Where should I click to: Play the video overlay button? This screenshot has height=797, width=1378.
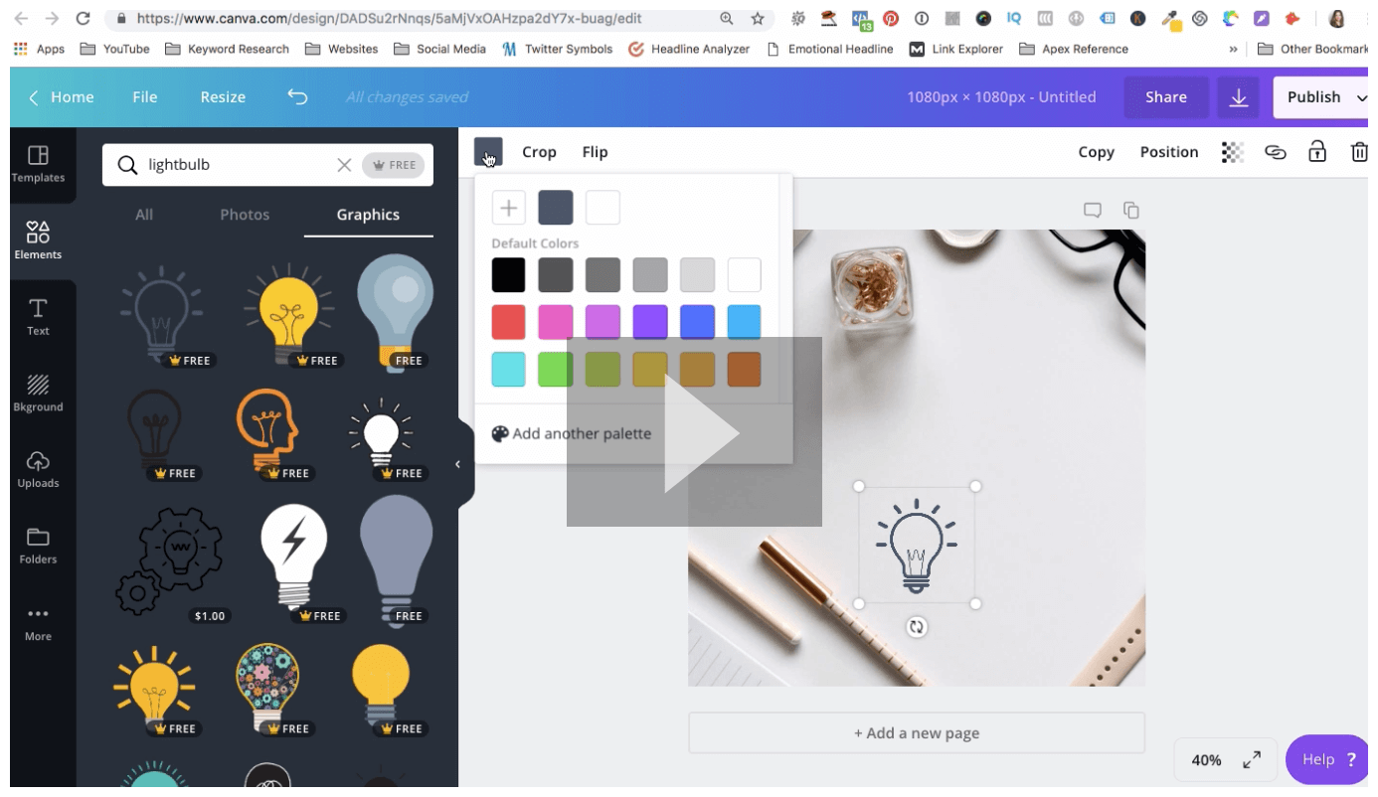[694, 431]
